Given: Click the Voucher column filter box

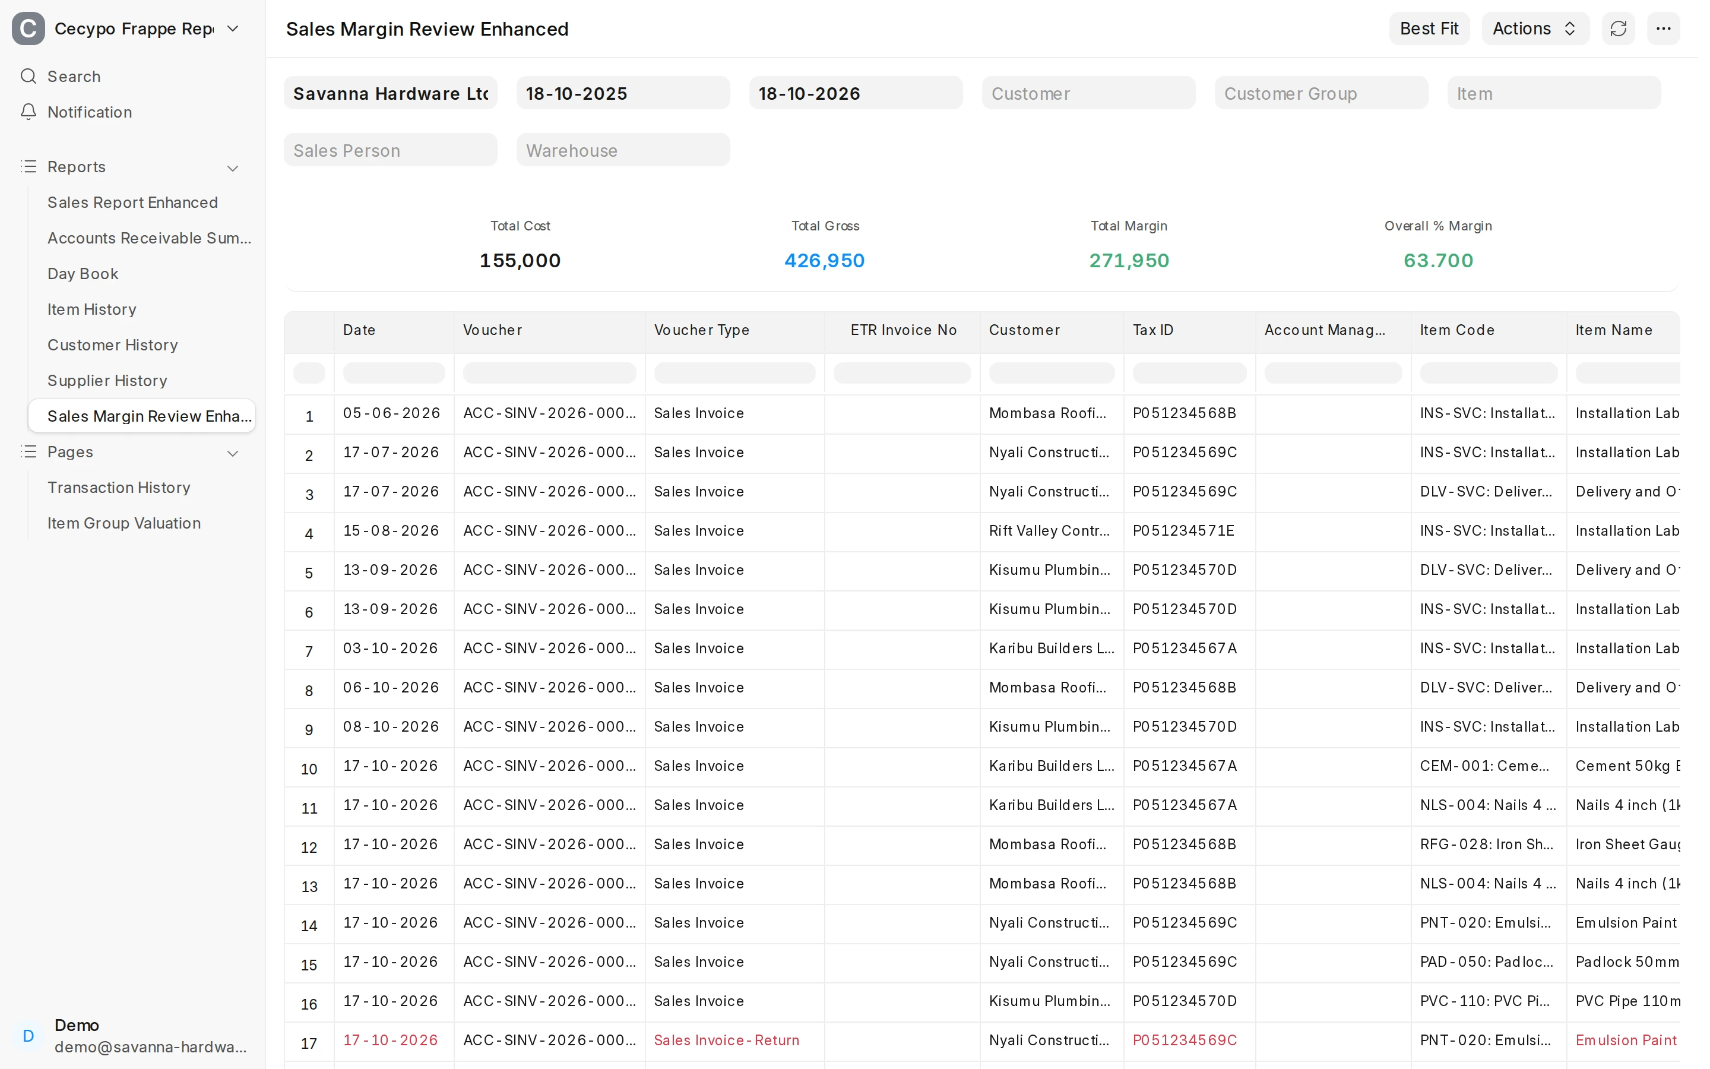Looking at the screenshot, I should (549, 372).
